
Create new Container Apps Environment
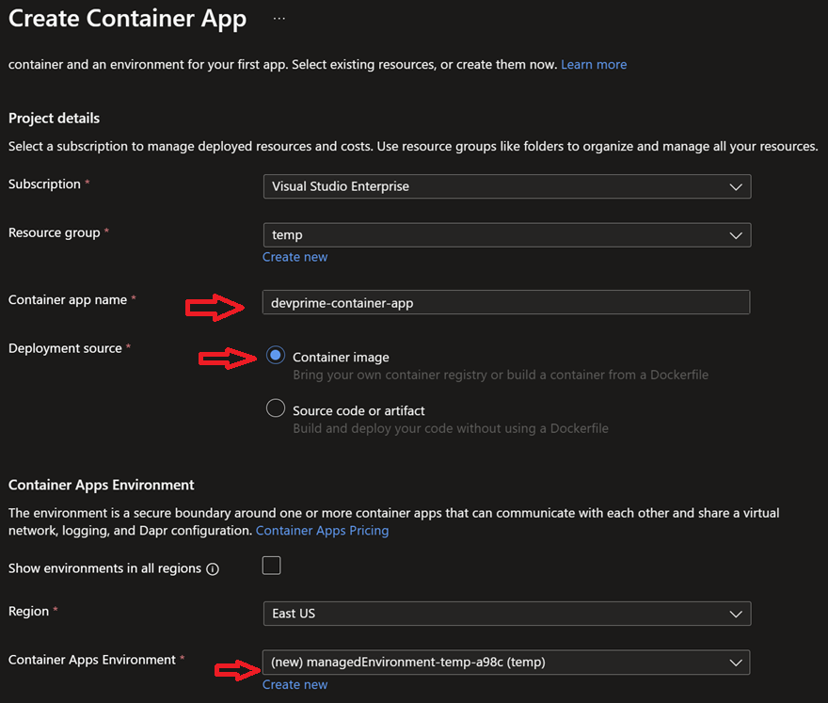point(295,684)
